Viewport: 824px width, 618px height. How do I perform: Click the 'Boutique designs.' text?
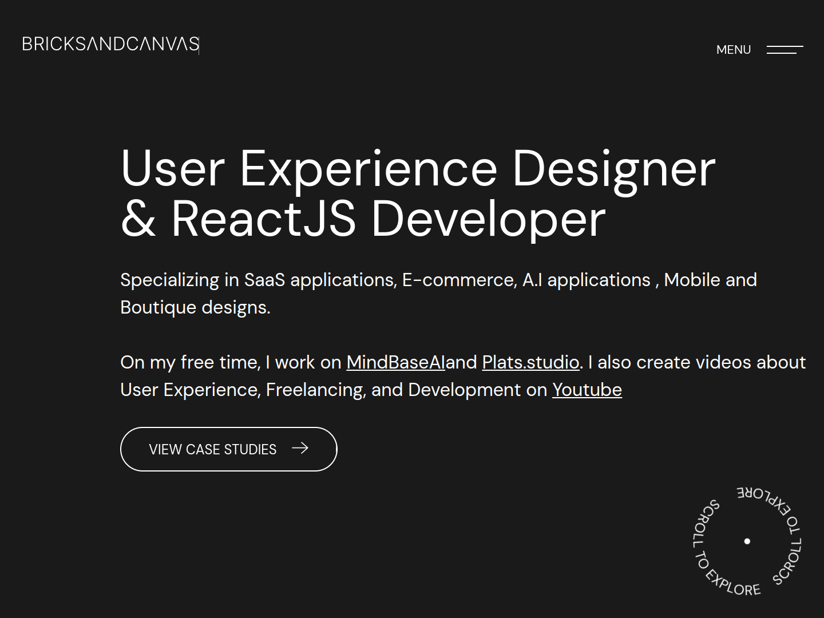[x=195, y=307]
